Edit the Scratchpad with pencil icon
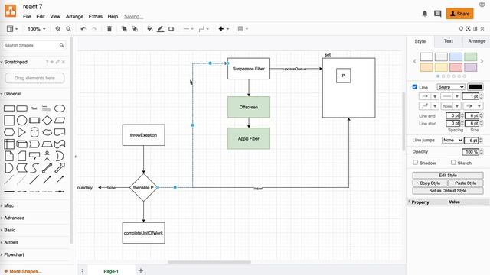490x275 pixels. (x=57, y=62)
